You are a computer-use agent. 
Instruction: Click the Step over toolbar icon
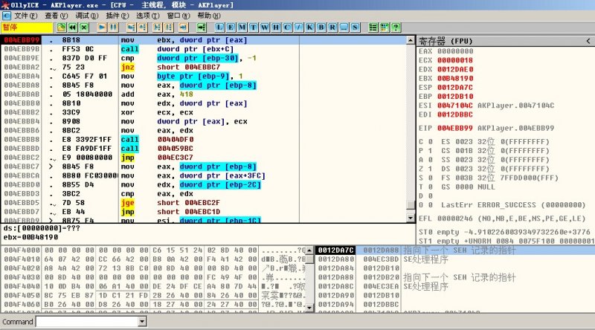(x=142, y=27)
